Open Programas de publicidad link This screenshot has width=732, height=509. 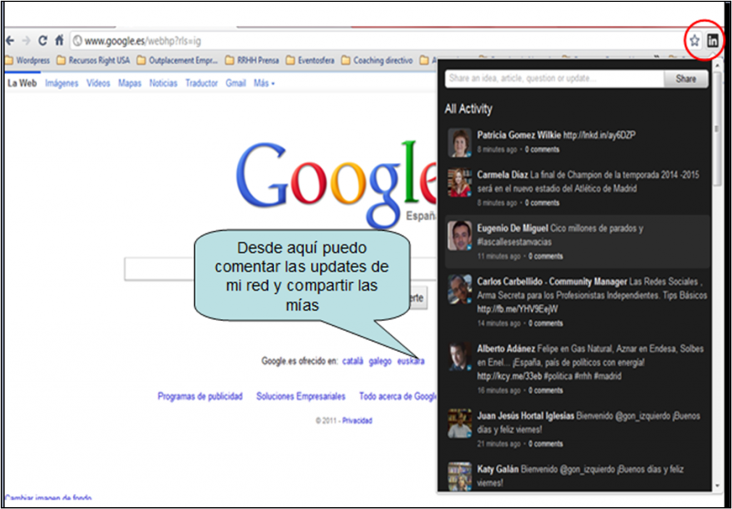coord(200,397)
